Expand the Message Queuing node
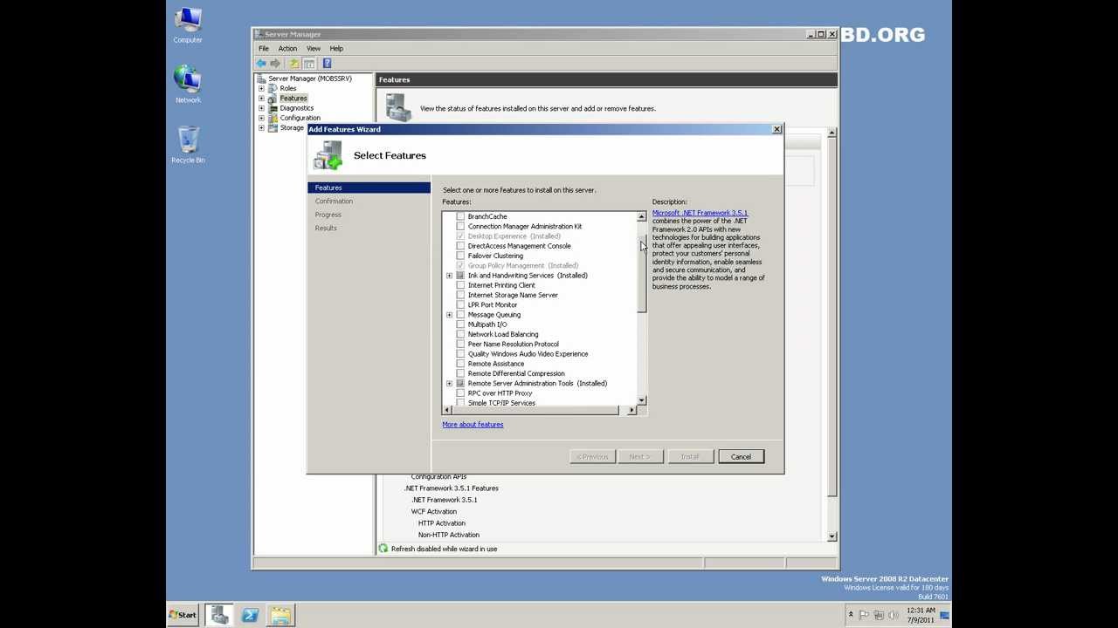The height and width of the screenshot is (628, 1118). click(449, 315)
